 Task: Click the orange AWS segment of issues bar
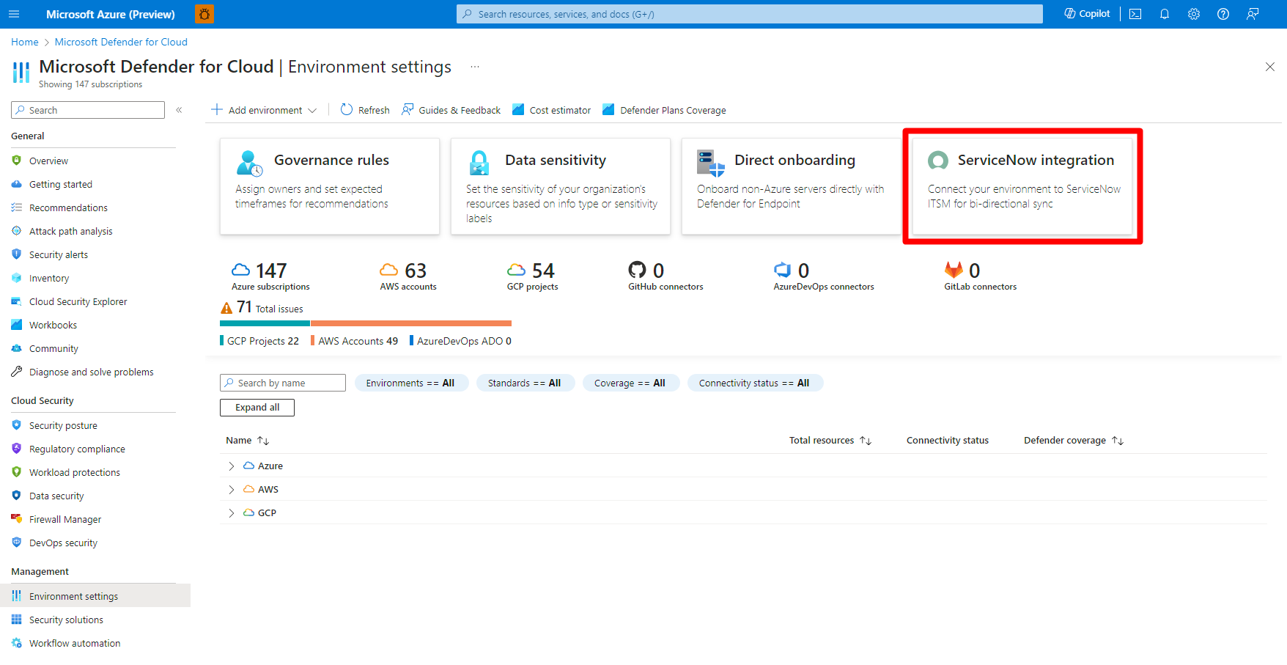pos(411,323)
